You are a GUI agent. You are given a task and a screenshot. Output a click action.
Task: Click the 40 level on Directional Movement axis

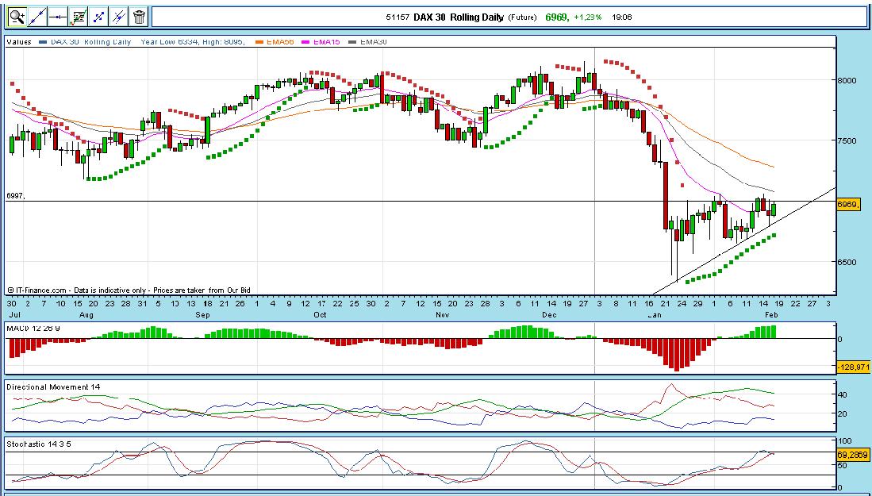point(843,394)
